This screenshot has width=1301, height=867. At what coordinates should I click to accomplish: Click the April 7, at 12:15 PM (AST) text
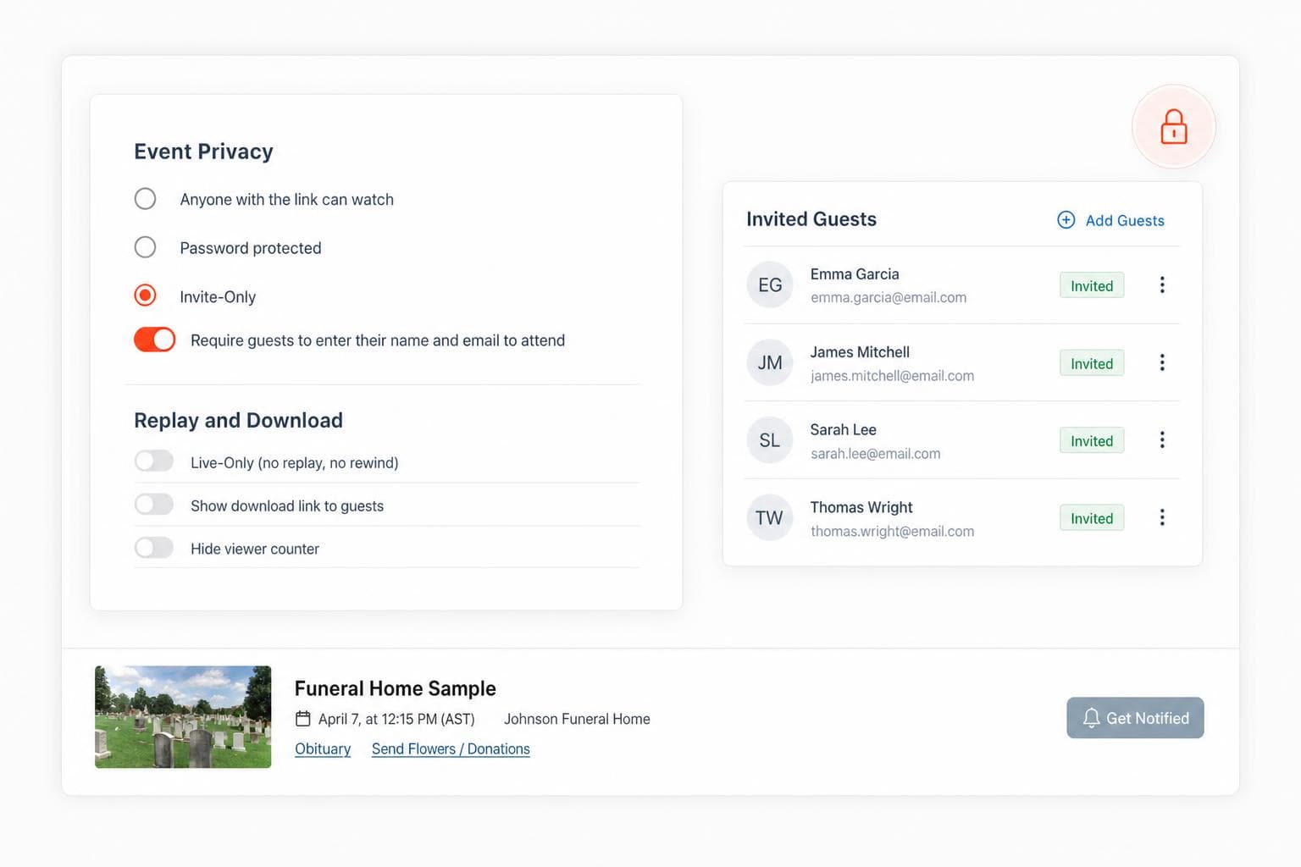[396, 719]
